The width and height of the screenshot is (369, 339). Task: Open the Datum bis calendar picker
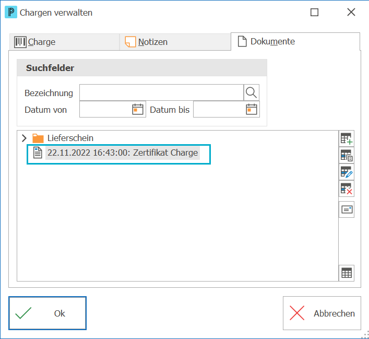click(x=252, y=109)
